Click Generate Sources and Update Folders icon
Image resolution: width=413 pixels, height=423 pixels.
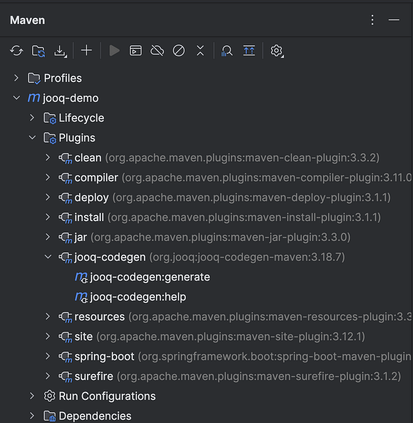click(x=39, y=51)
